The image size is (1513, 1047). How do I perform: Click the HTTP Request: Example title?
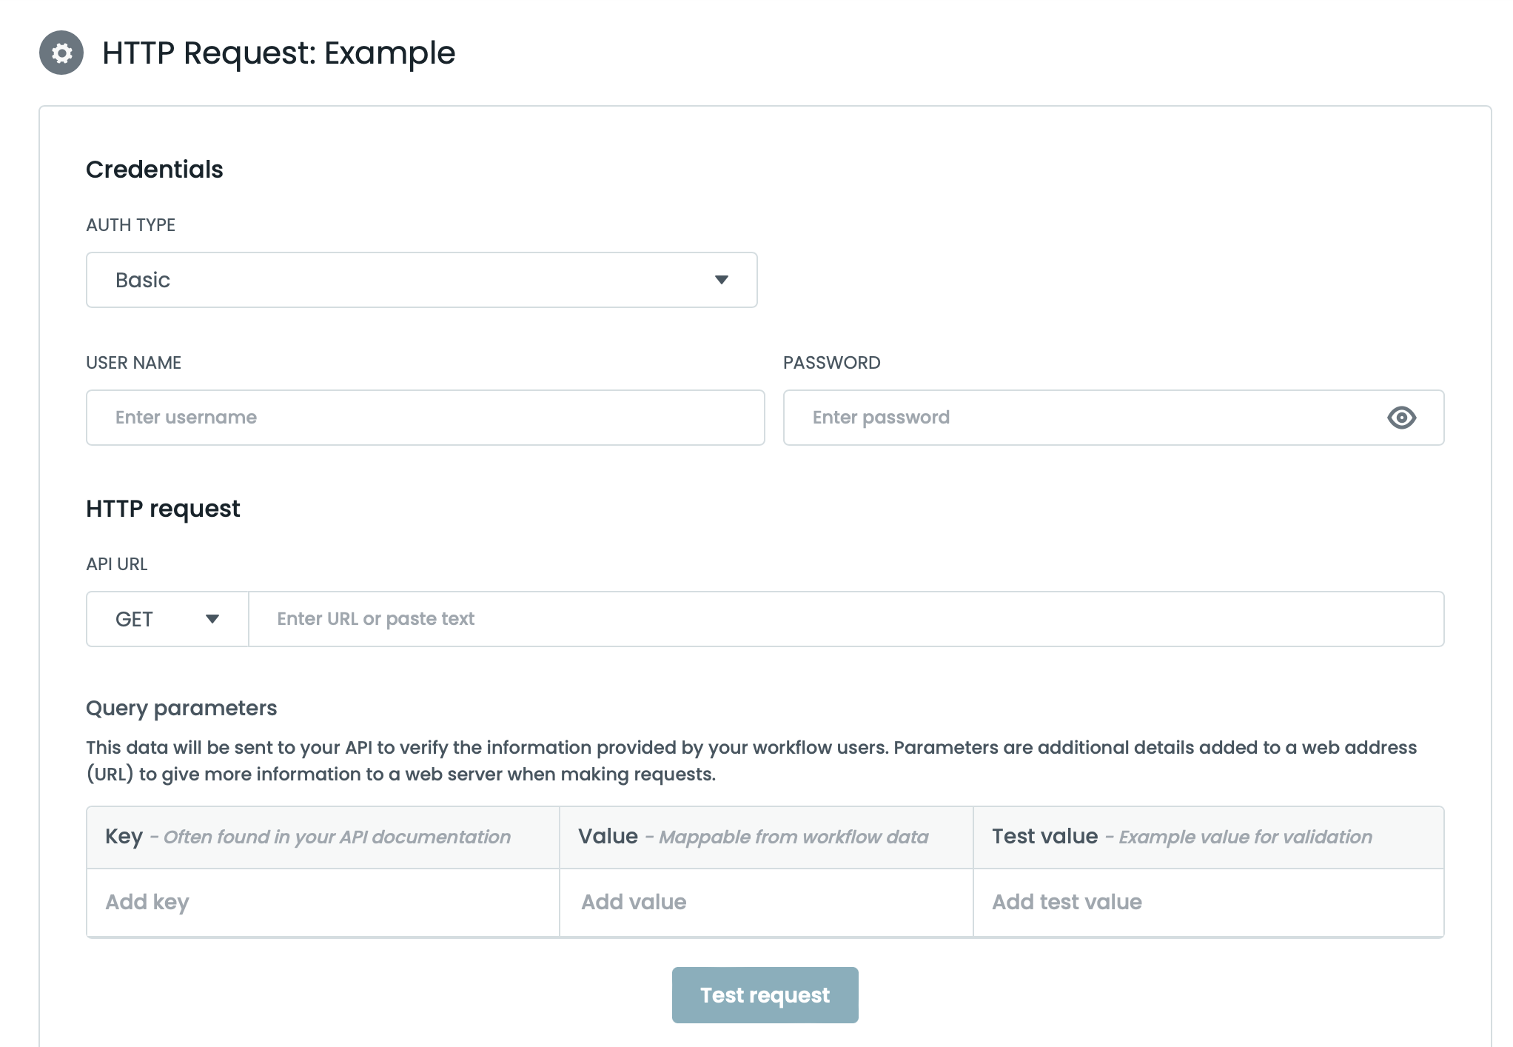click(x=278, y=53)
